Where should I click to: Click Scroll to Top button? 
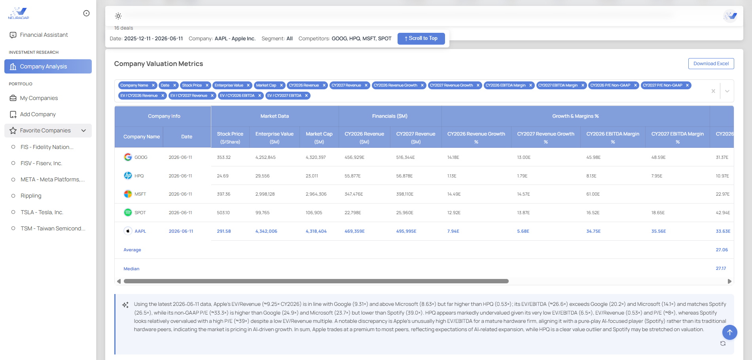(421, 38)
